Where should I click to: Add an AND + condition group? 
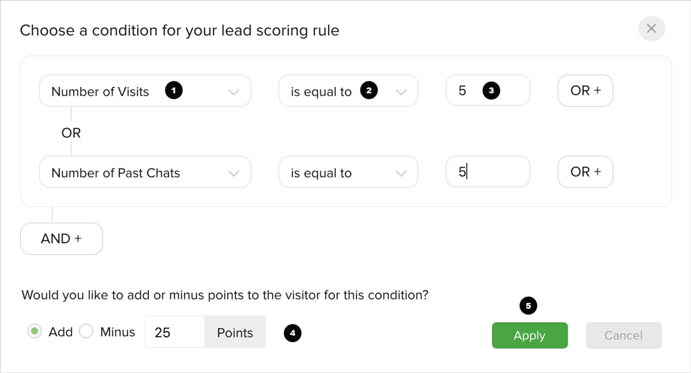(61, 239)
